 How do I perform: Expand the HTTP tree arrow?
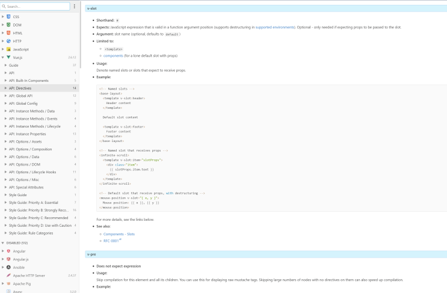click(x=3, y=41)
